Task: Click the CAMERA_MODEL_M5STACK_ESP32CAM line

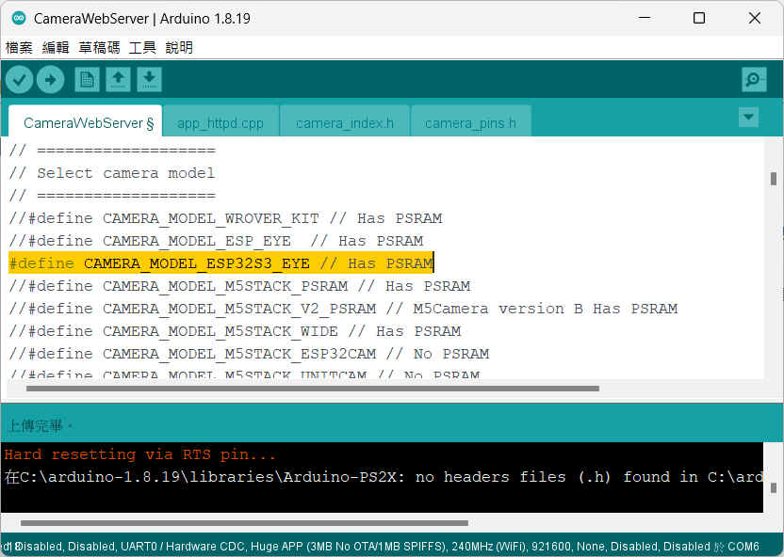Action: click(249, 354)
